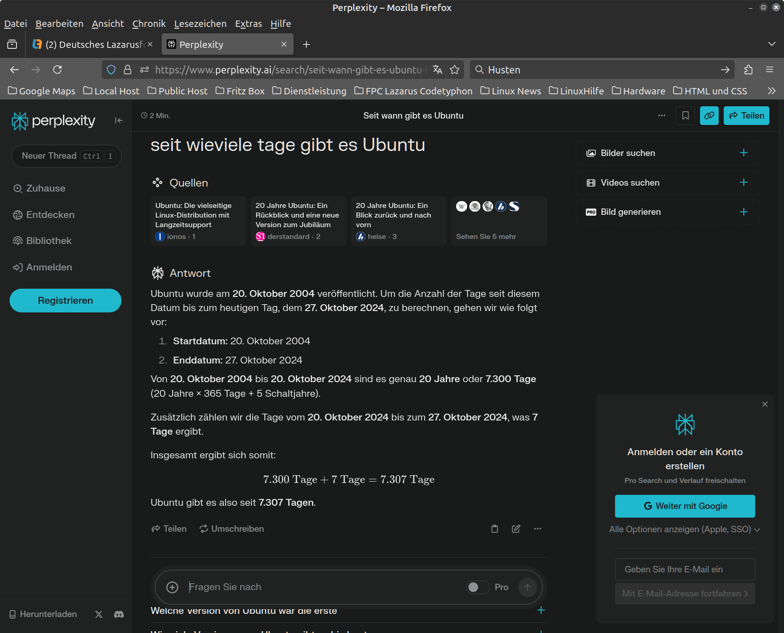The image size is (784, 633).
Task: Click the Registrieren button
Action: tap(65, 301)
